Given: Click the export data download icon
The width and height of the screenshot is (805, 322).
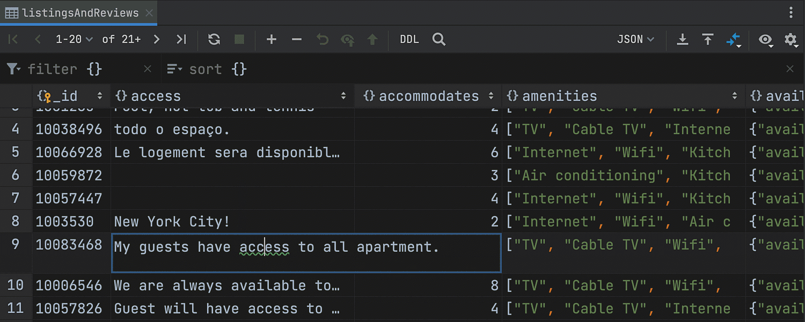Looking at the screenshot, I should point(682,39).
